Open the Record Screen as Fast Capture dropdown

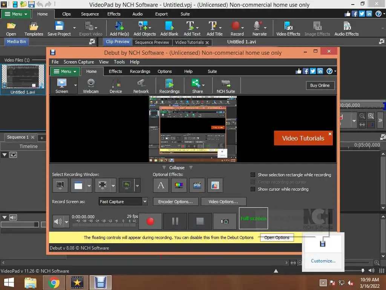click(123, 202)
